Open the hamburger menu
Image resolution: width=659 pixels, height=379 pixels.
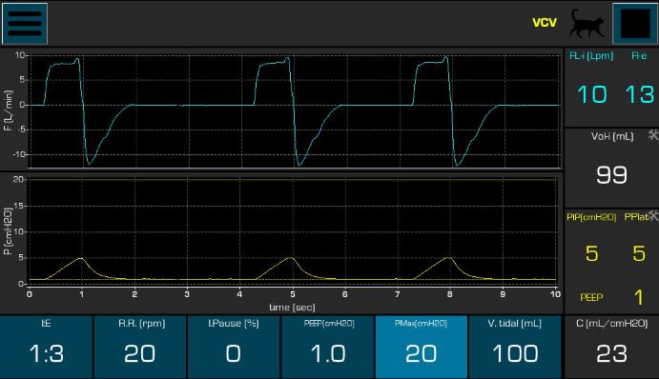[25, 24]
